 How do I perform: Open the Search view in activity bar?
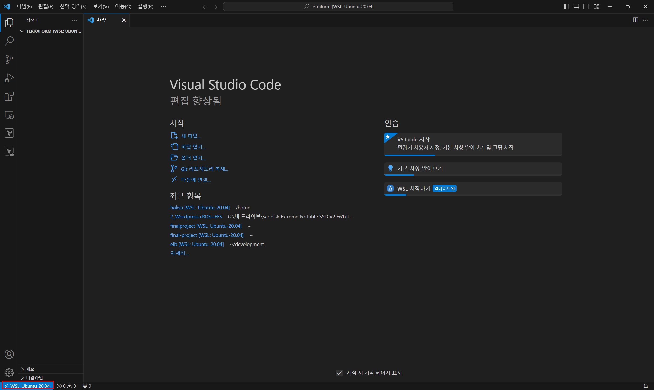[x=9, y=41]
